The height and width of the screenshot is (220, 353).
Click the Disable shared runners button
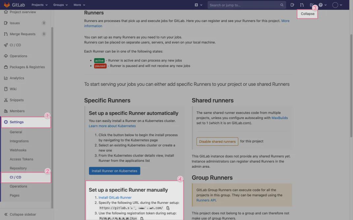point(217,141)
